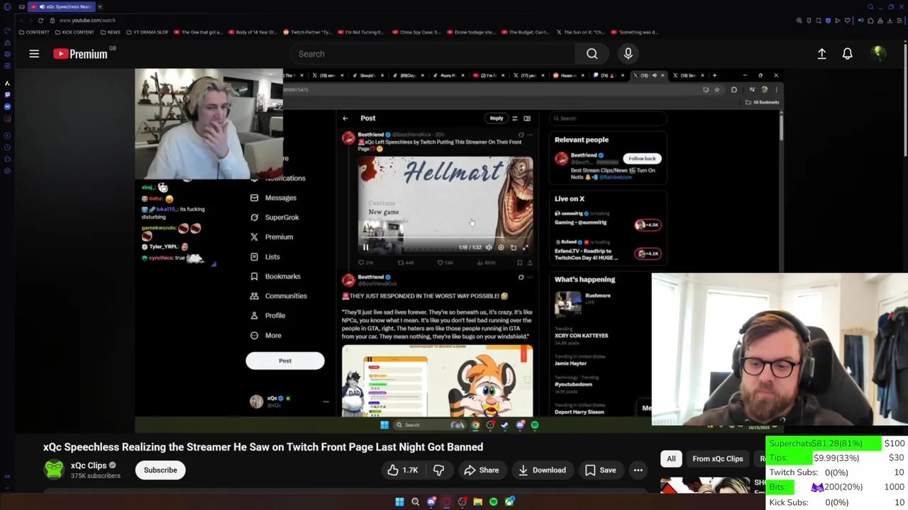Image resolution: width=908 pixels, height=510 pixels.
Task: Open Profile in the X sidebar
Action: [x=267, y=316]
